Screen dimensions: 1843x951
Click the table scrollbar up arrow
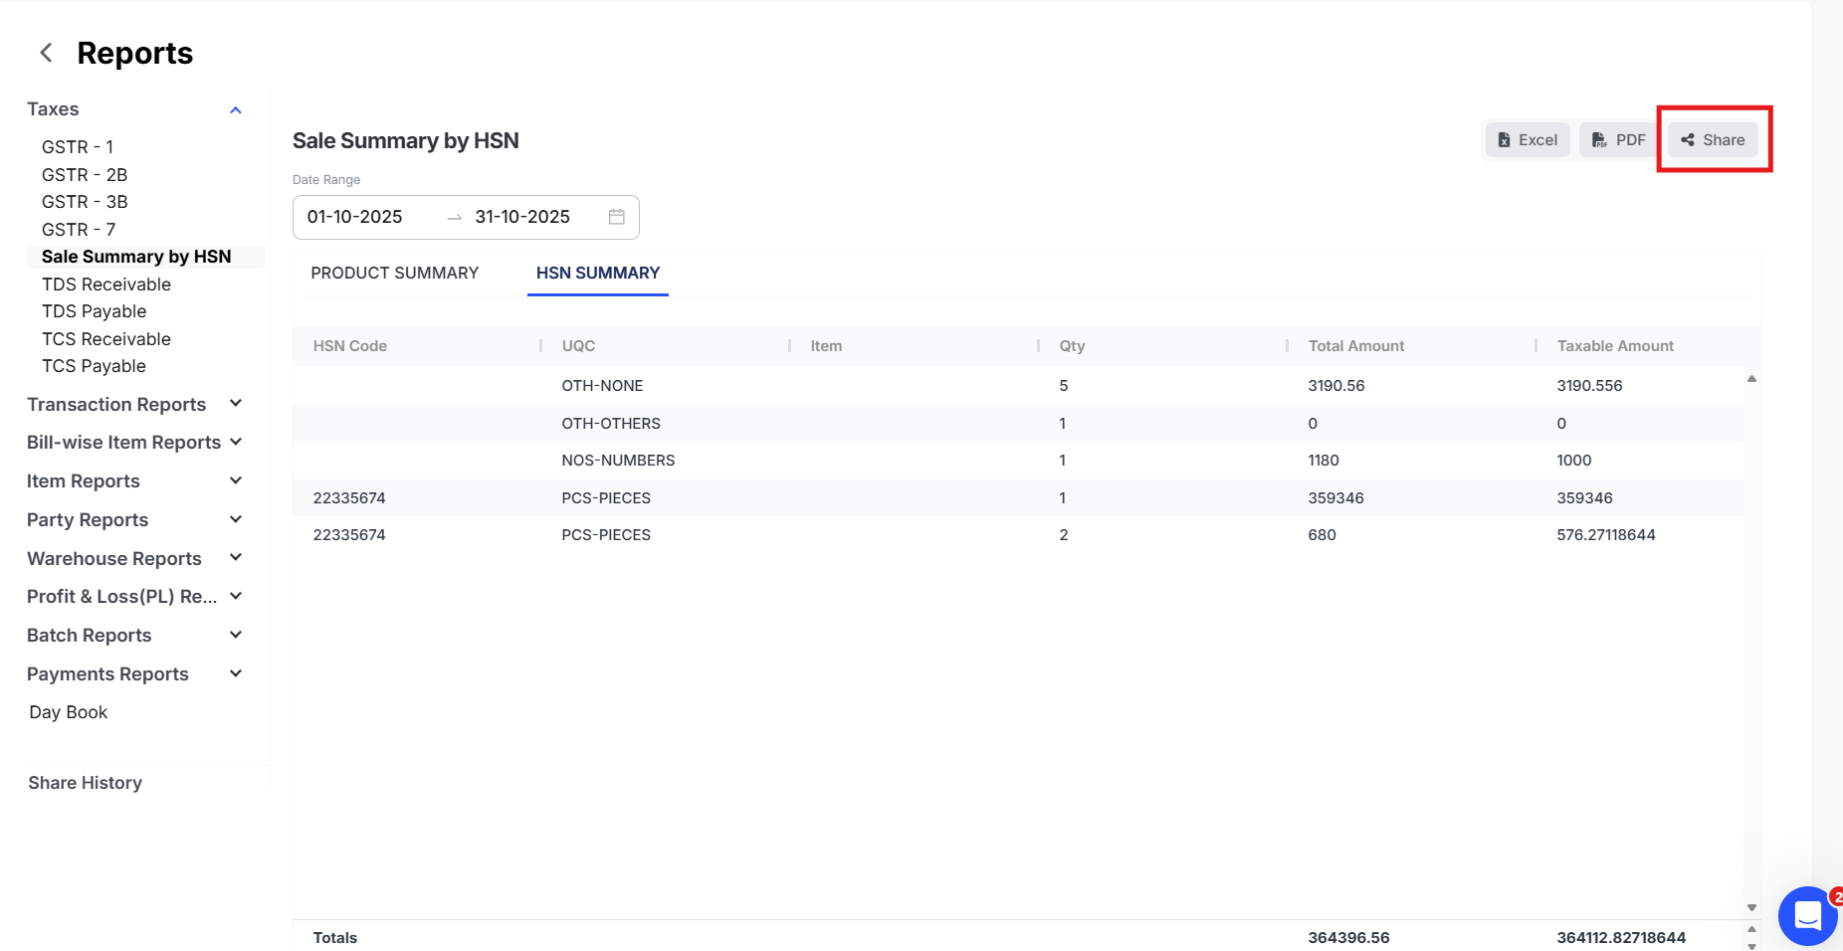click(x=1751, y=379)
